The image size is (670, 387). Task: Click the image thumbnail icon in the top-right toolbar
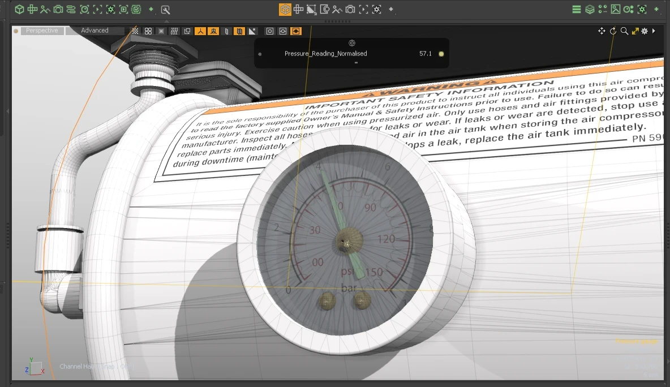pyautogui.click(x=615, y=9)
